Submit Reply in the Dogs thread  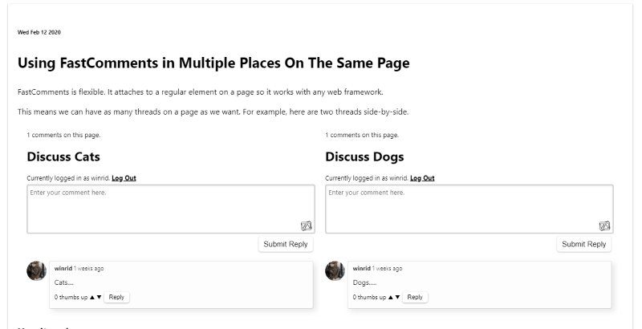click(x=584, y=244)
